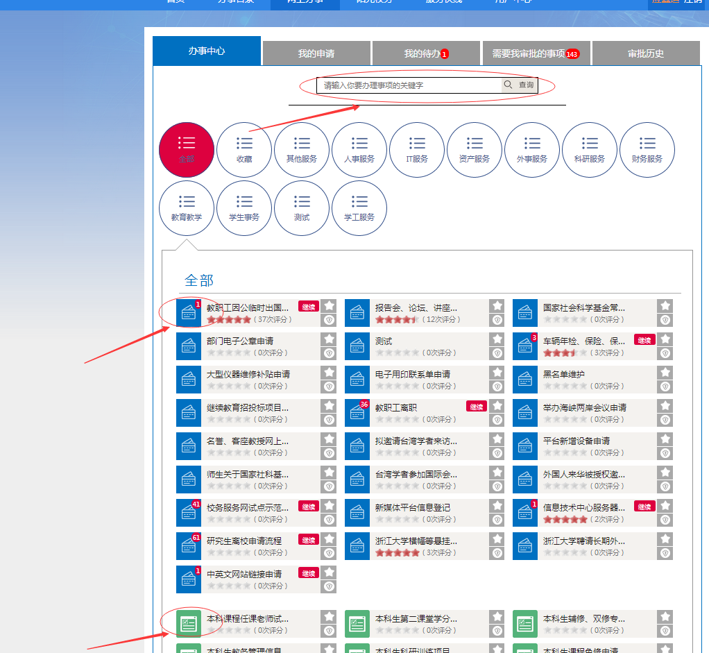
Task: Open the IT服务 category
Action: 416,150
